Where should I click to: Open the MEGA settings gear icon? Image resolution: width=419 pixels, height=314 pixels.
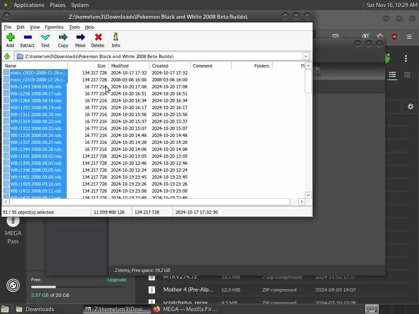[x=410, y=107]
